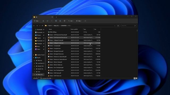The image size is (170, 95).
Task: Expand Creative Cloud Files tree node
Action: coord(34,55)
